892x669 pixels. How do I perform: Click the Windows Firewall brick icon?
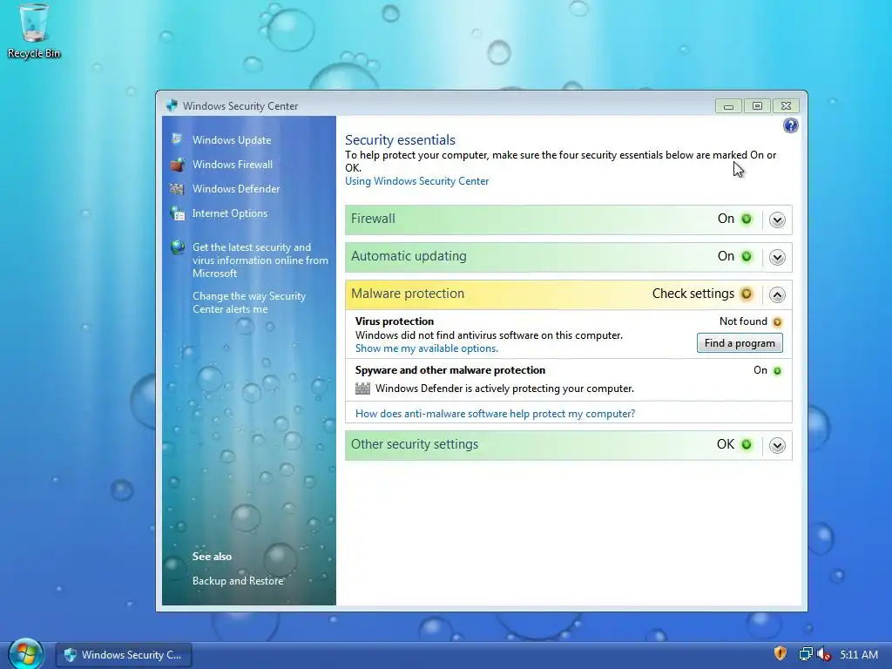pos(177,165)
